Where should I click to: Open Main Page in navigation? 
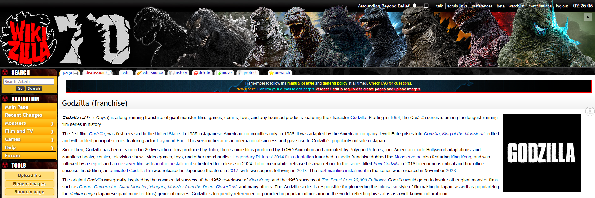pyautogui.click(x=29, y=107)
